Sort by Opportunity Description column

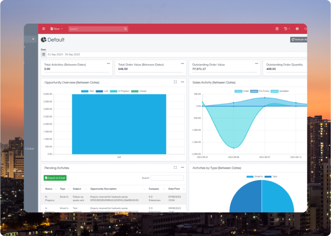coord(118,189)
